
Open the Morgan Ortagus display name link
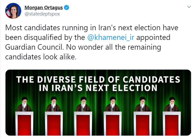click(x=43, y=8)
